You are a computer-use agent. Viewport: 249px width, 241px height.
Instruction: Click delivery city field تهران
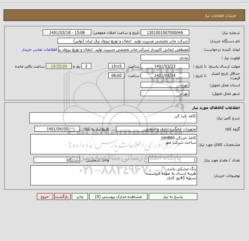click(x=165, y=93)
